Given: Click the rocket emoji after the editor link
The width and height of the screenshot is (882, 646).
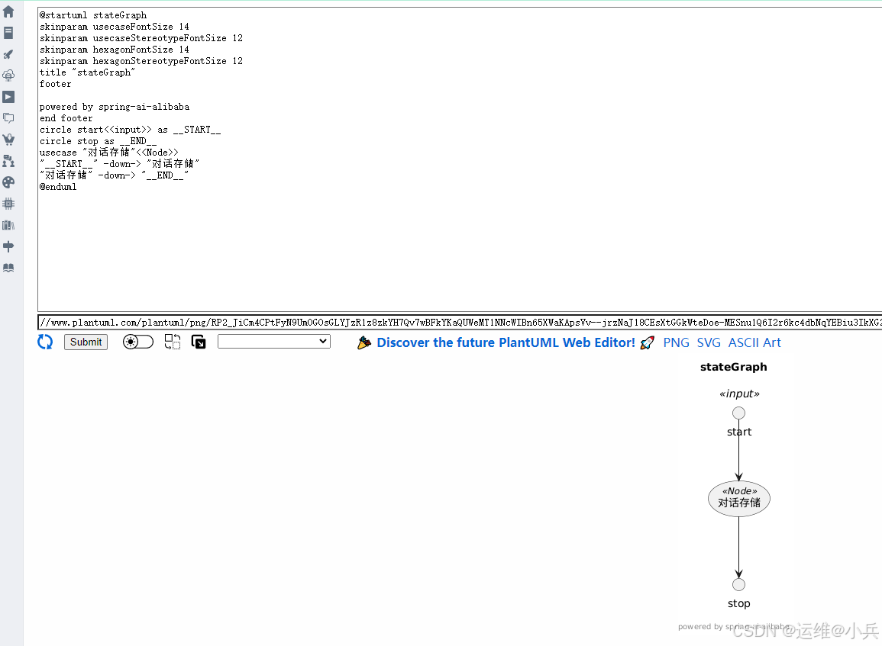Looking at the screenshot, I should [648, 342].
